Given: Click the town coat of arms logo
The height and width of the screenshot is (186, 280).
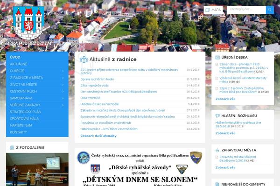Looking at the screenshot, I should pyautogui.click(x=28, y=23).
